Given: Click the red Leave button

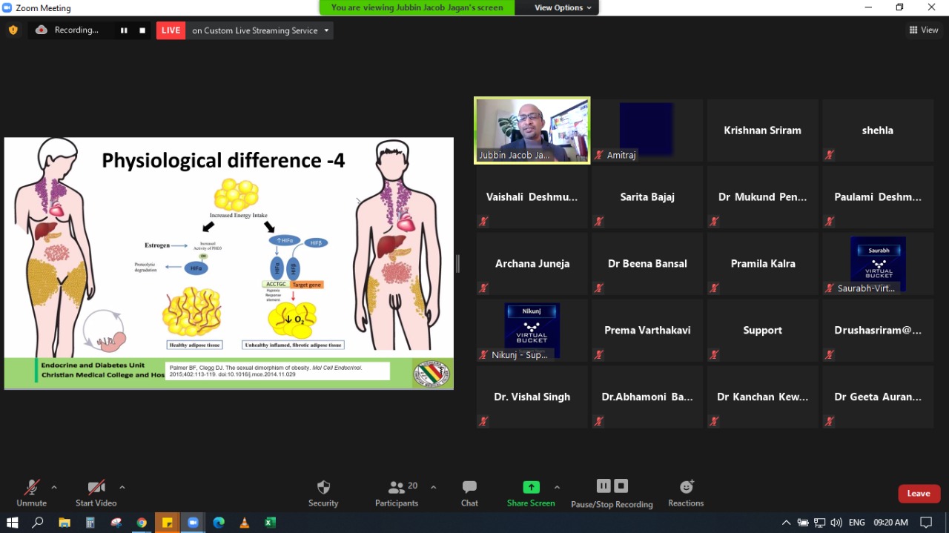Looking at the screenshot, I should tap(919, 494).
